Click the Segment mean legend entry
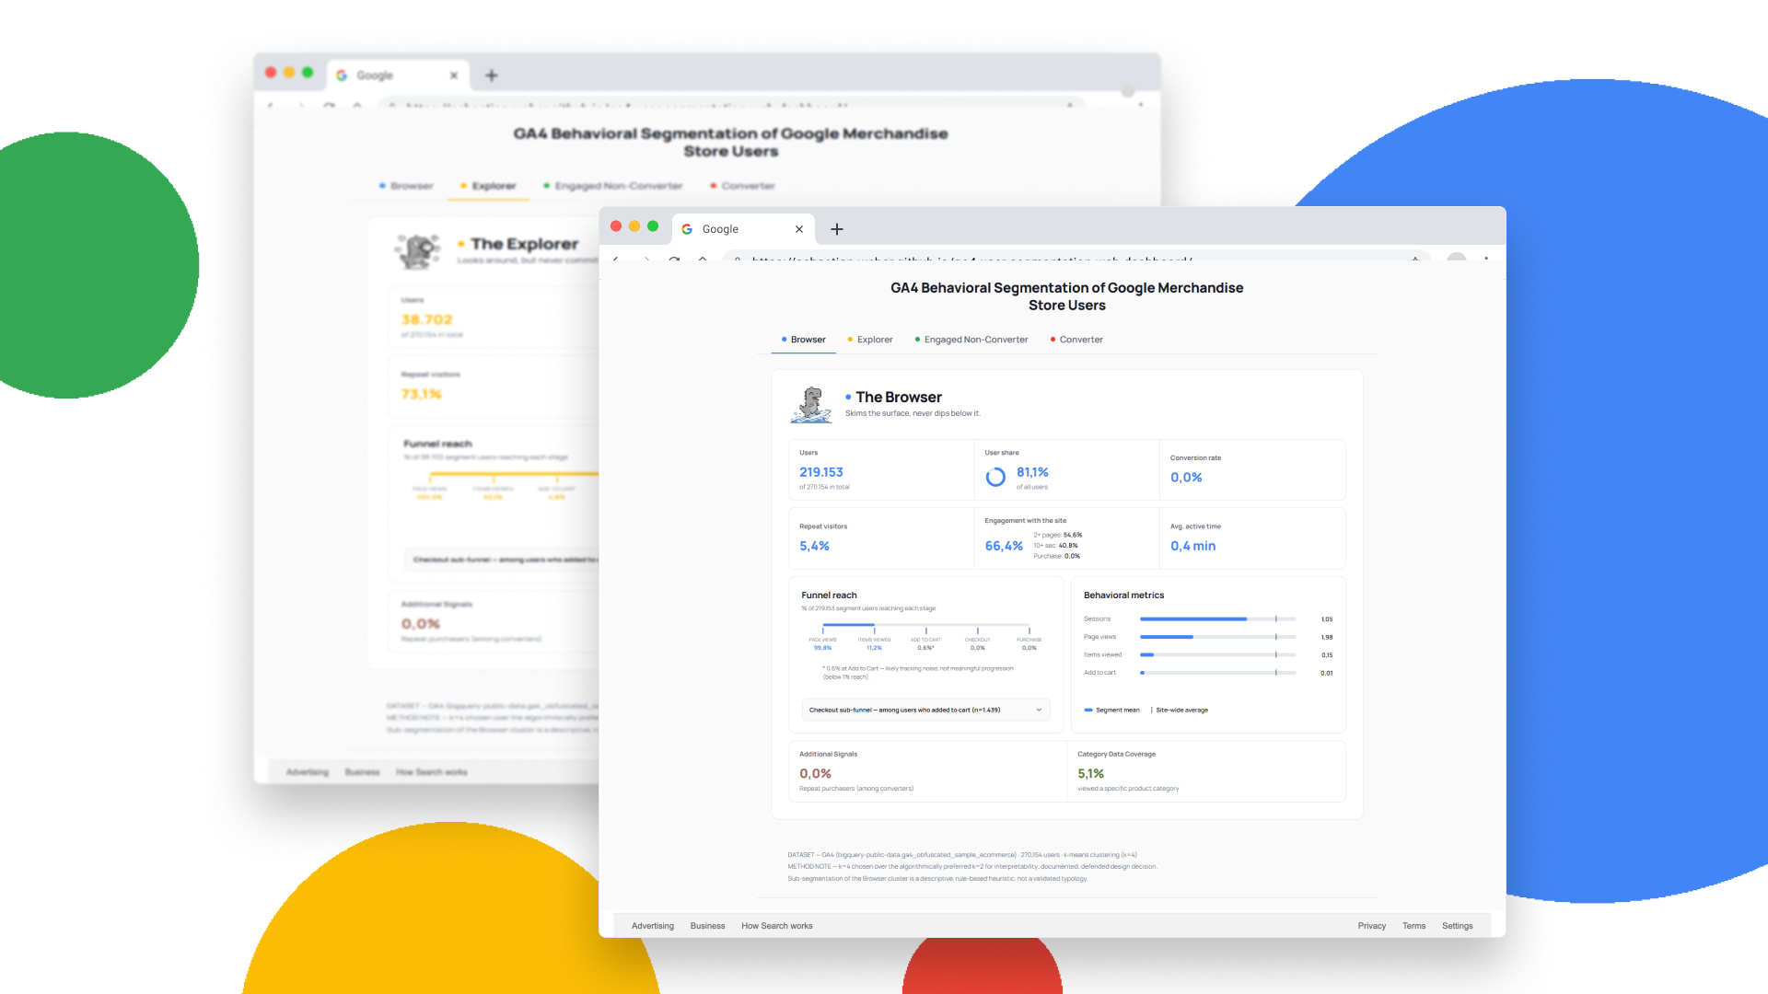The image size is (1768, 994). 1111,711
